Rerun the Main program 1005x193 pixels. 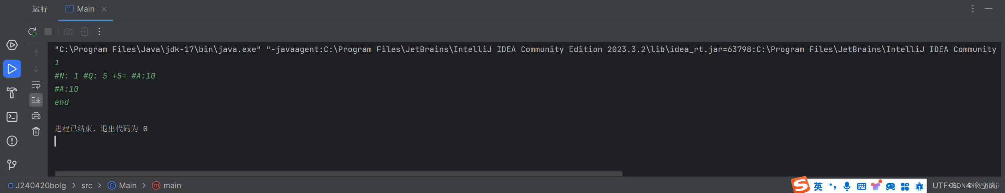click(32, 32)
